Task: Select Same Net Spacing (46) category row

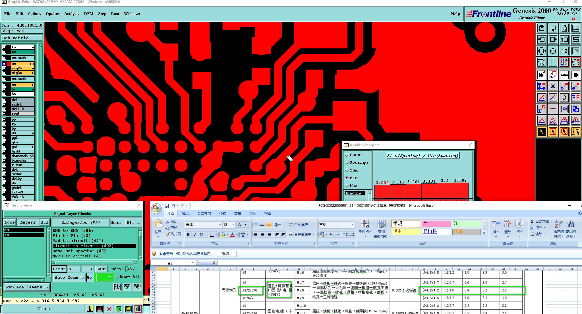Action: pos(94,251)
